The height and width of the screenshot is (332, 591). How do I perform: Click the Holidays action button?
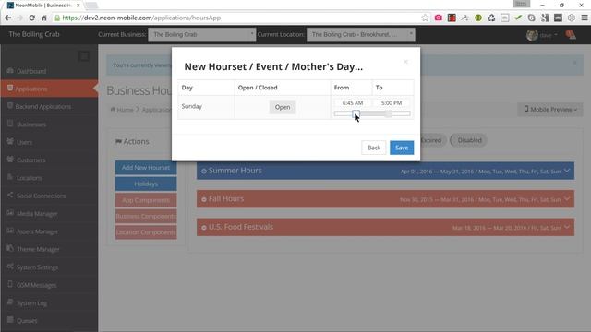(x=146, y=184)
